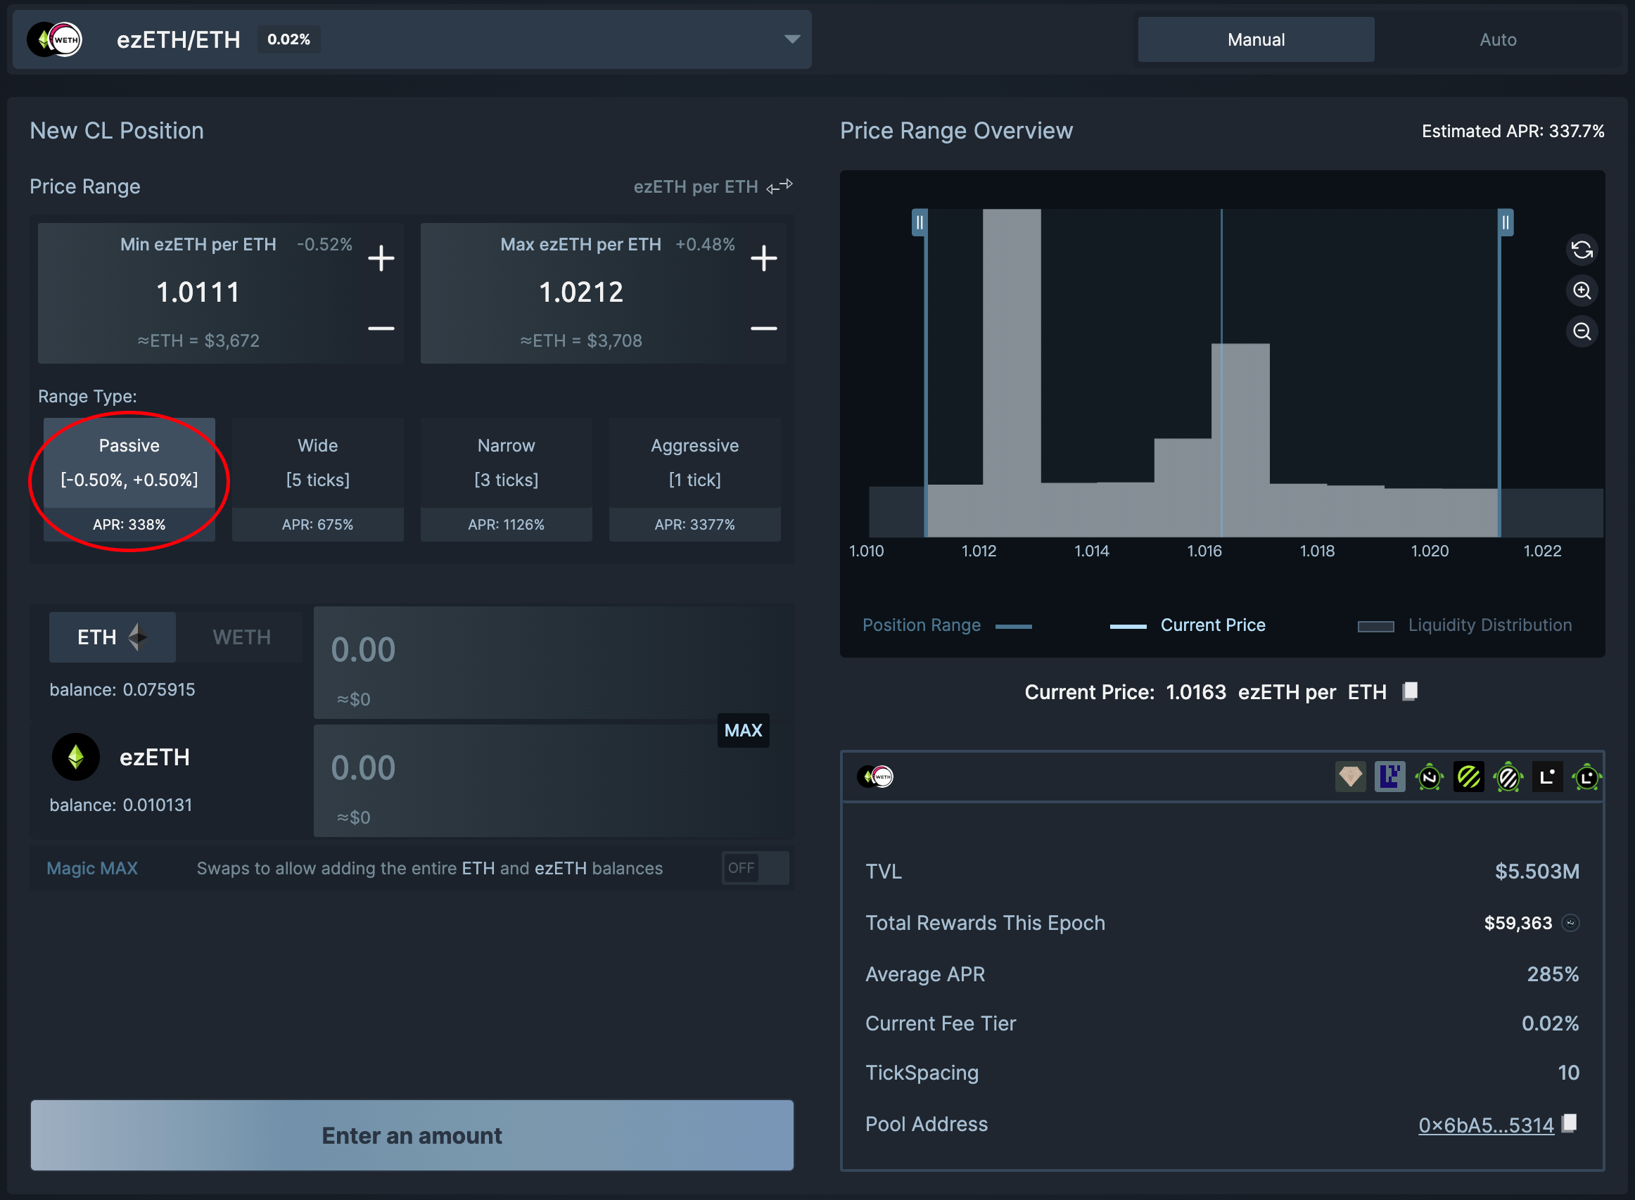Switch to Auto mode tab
Image resolution: width=1635 pixels, height=1200 pixels.
tap(1497, 40)
